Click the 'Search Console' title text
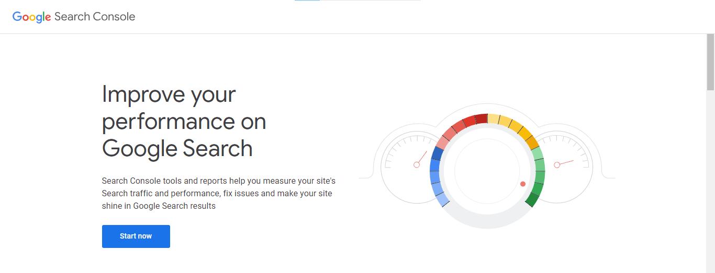This screenshot has height=273, width=715. point(95,17)
